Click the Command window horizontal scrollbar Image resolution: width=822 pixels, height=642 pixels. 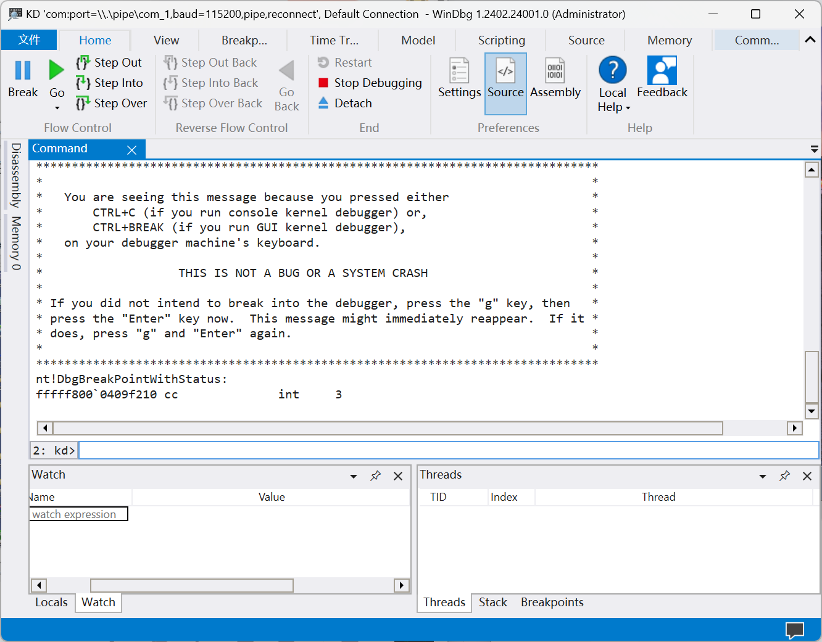point(388,428)
